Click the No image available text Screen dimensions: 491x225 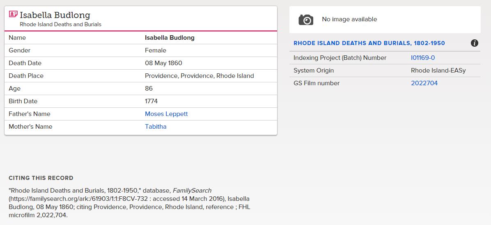click(349, 19)
